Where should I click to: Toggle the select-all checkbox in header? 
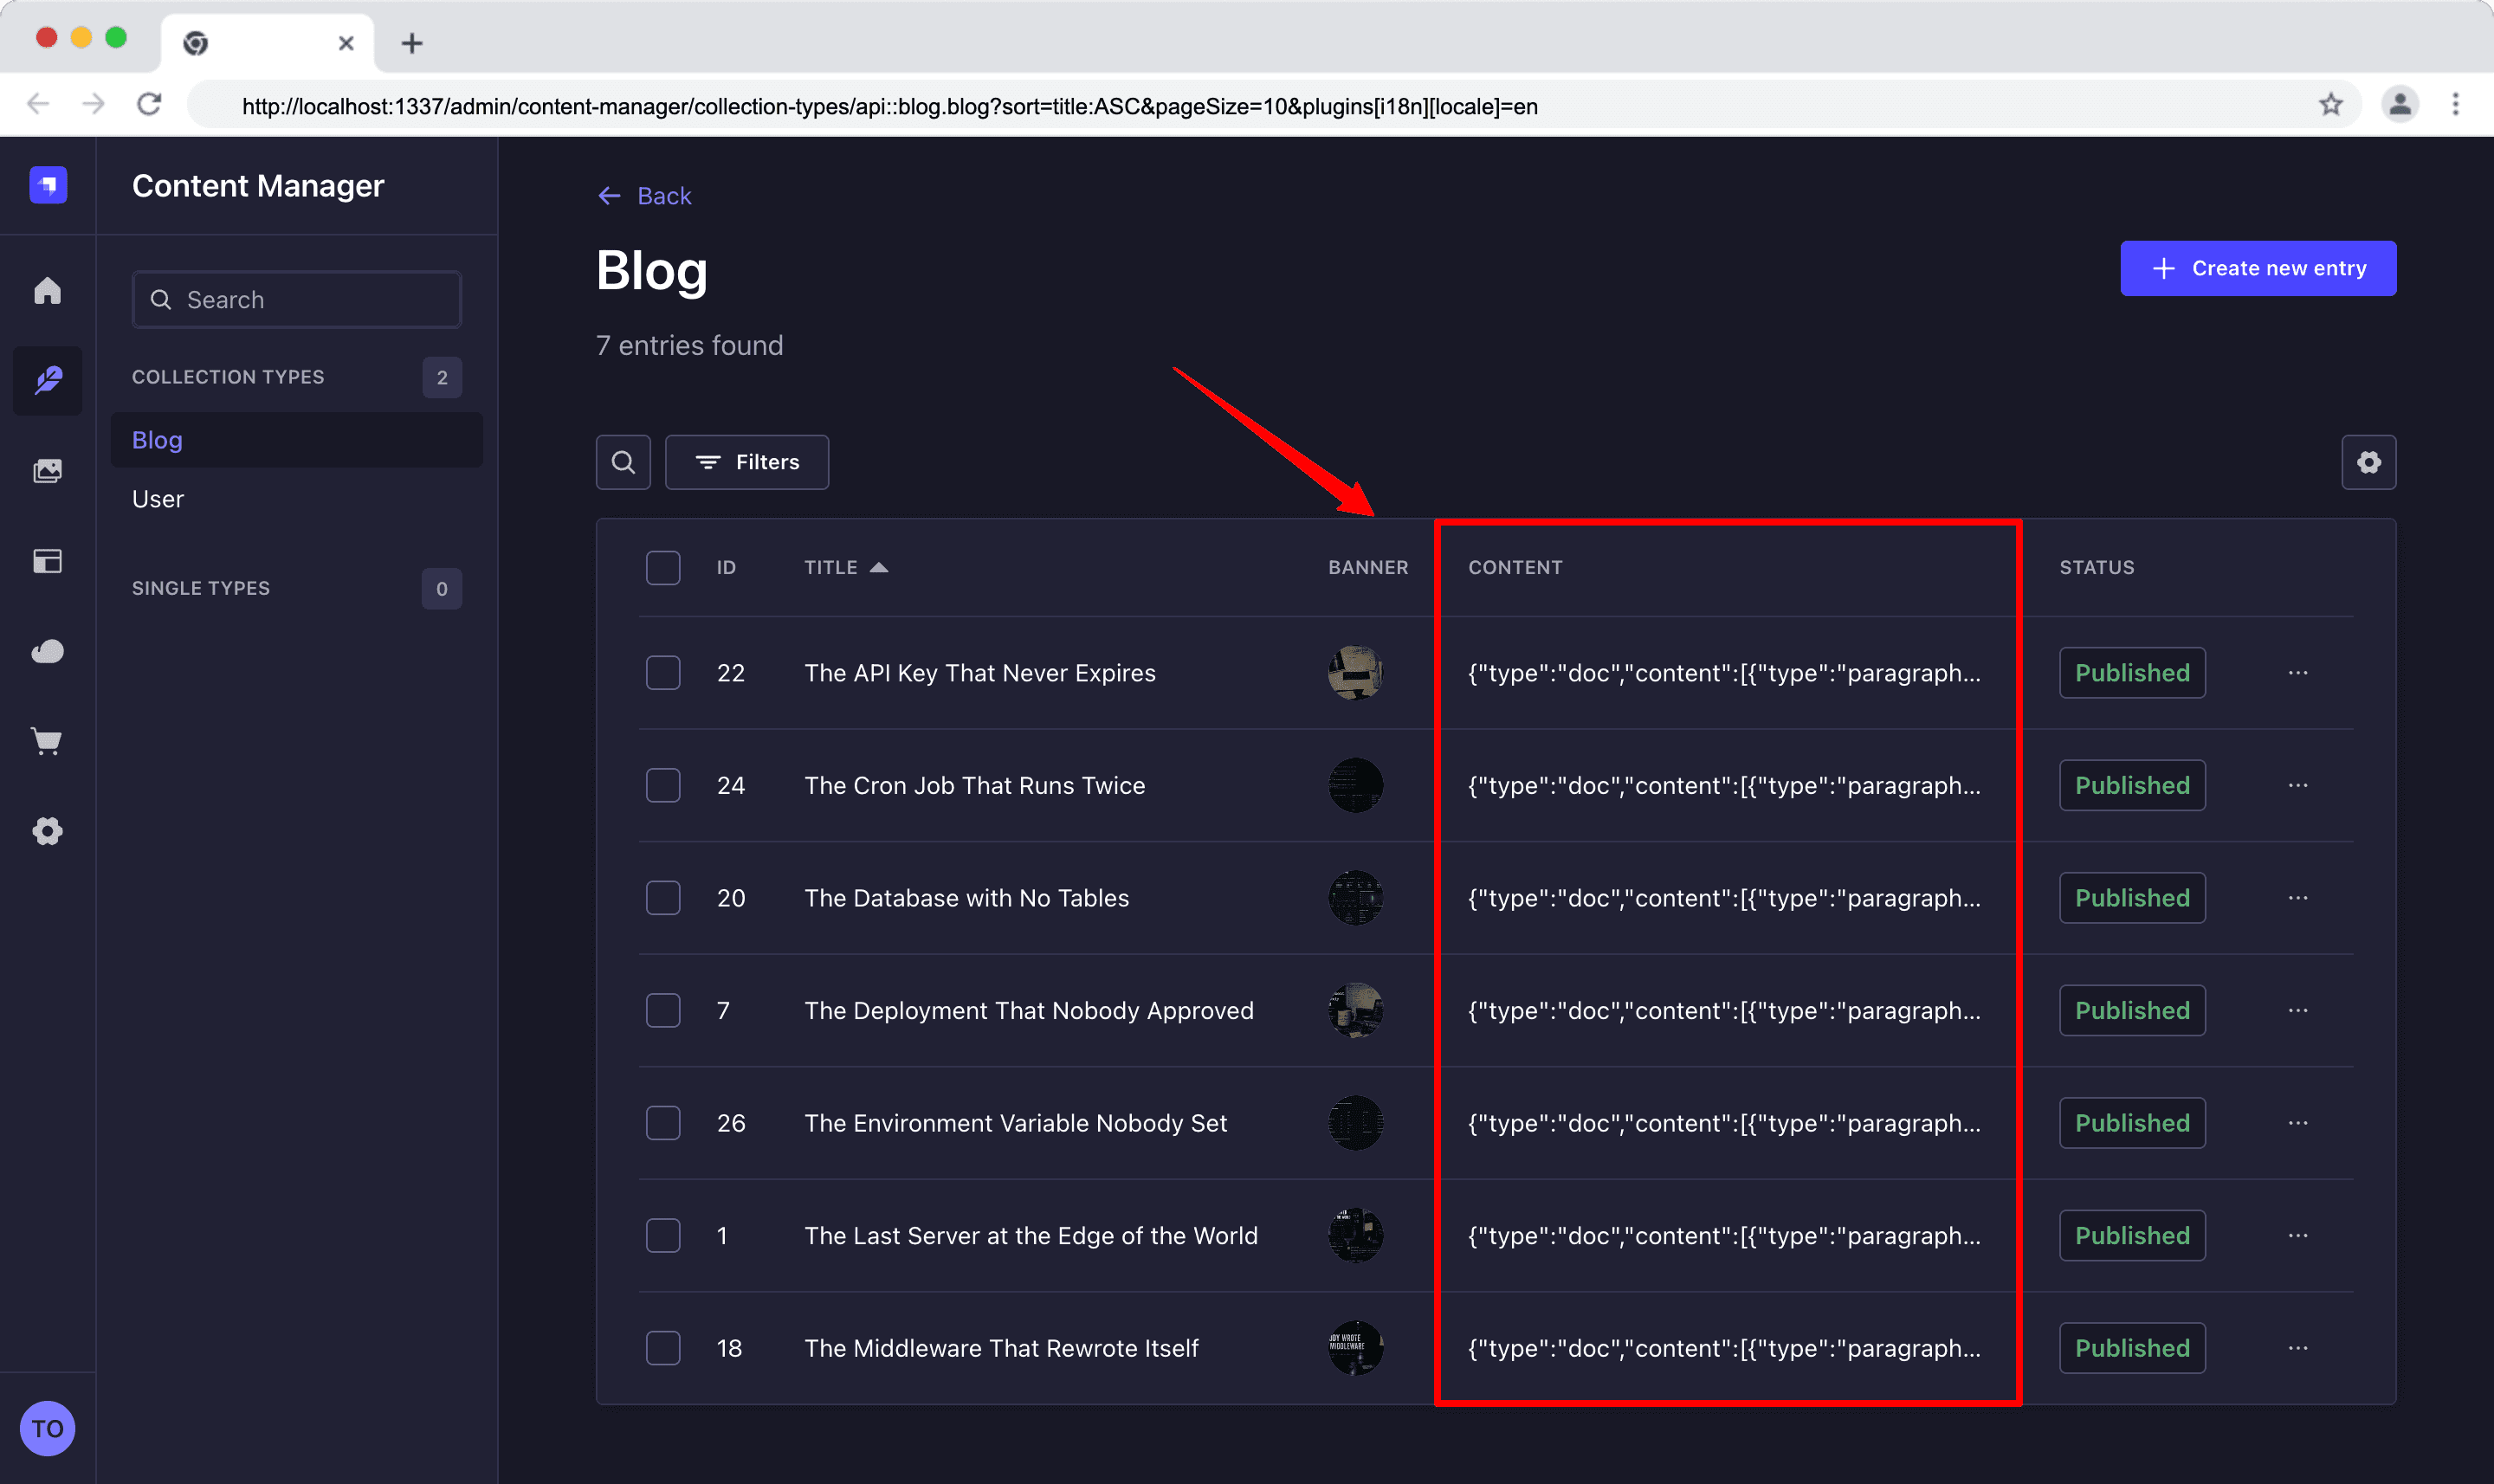point(663,568)
